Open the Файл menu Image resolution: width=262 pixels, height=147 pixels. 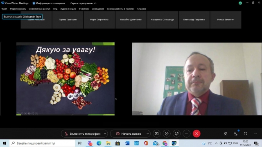[5, 9]
